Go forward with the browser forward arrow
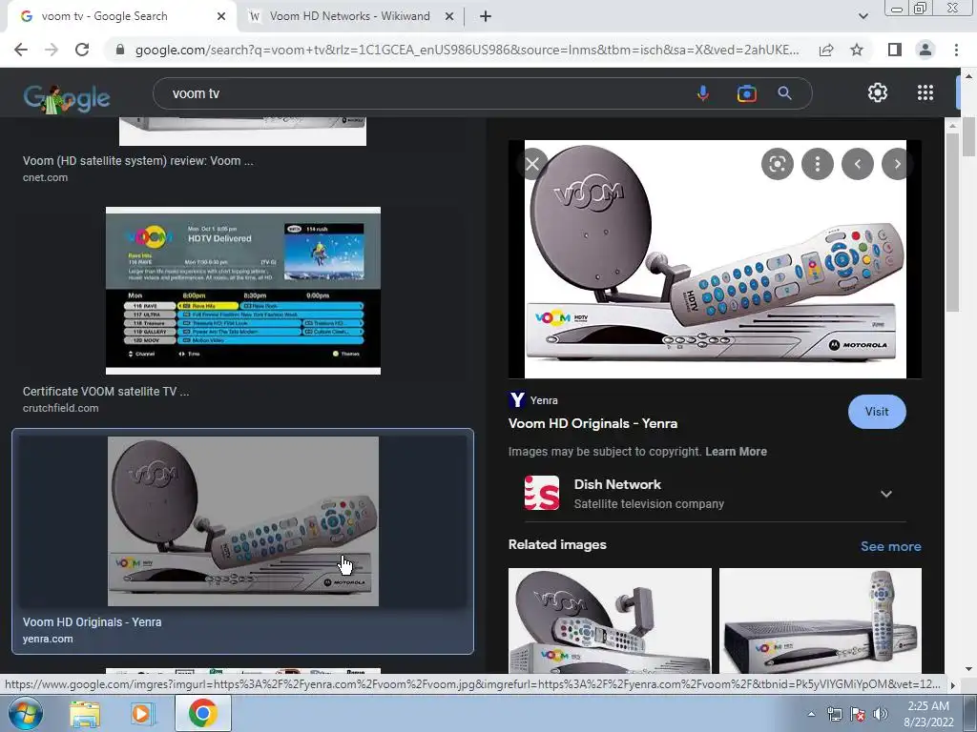Screen dimensions: 977x732 [x=52, y=50]
